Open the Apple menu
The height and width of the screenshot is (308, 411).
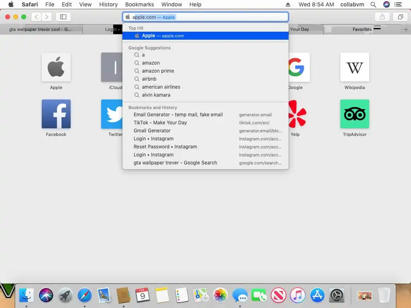(x=11, y=4)
